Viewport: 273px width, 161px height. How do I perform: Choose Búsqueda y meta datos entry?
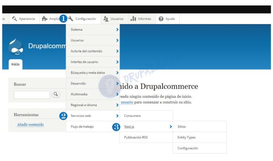[x=93, y=73]
